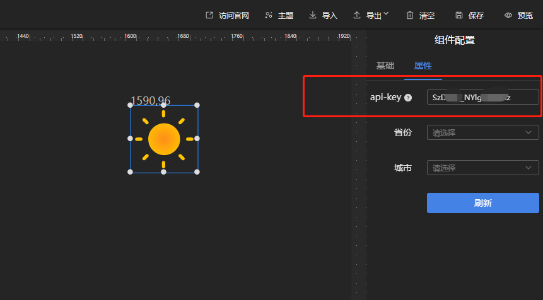The image size is (543, 300).
Task: Click the 导入 import icon
Action: [x=313, y=15]
